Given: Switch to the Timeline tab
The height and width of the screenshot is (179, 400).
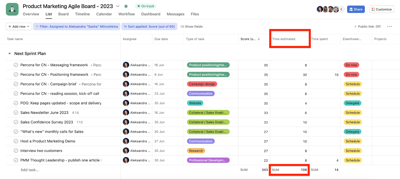Looking at the screenshot, I should coord(82,14).
